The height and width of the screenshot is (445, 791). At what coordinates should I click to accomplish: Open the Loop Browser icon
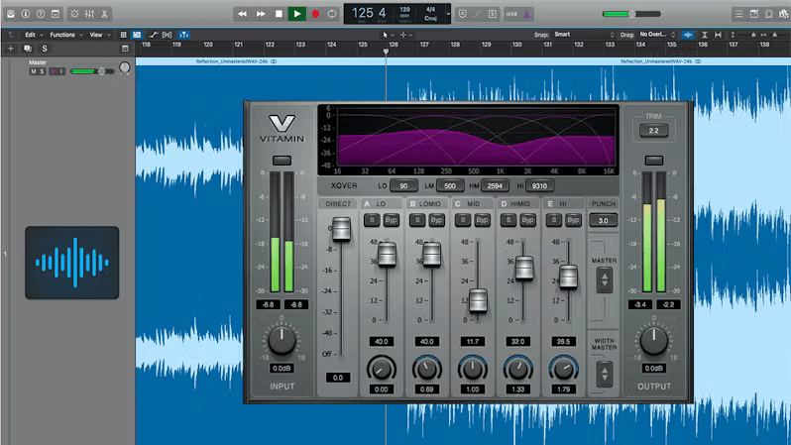pyautogui.click(x=769, y=14)
